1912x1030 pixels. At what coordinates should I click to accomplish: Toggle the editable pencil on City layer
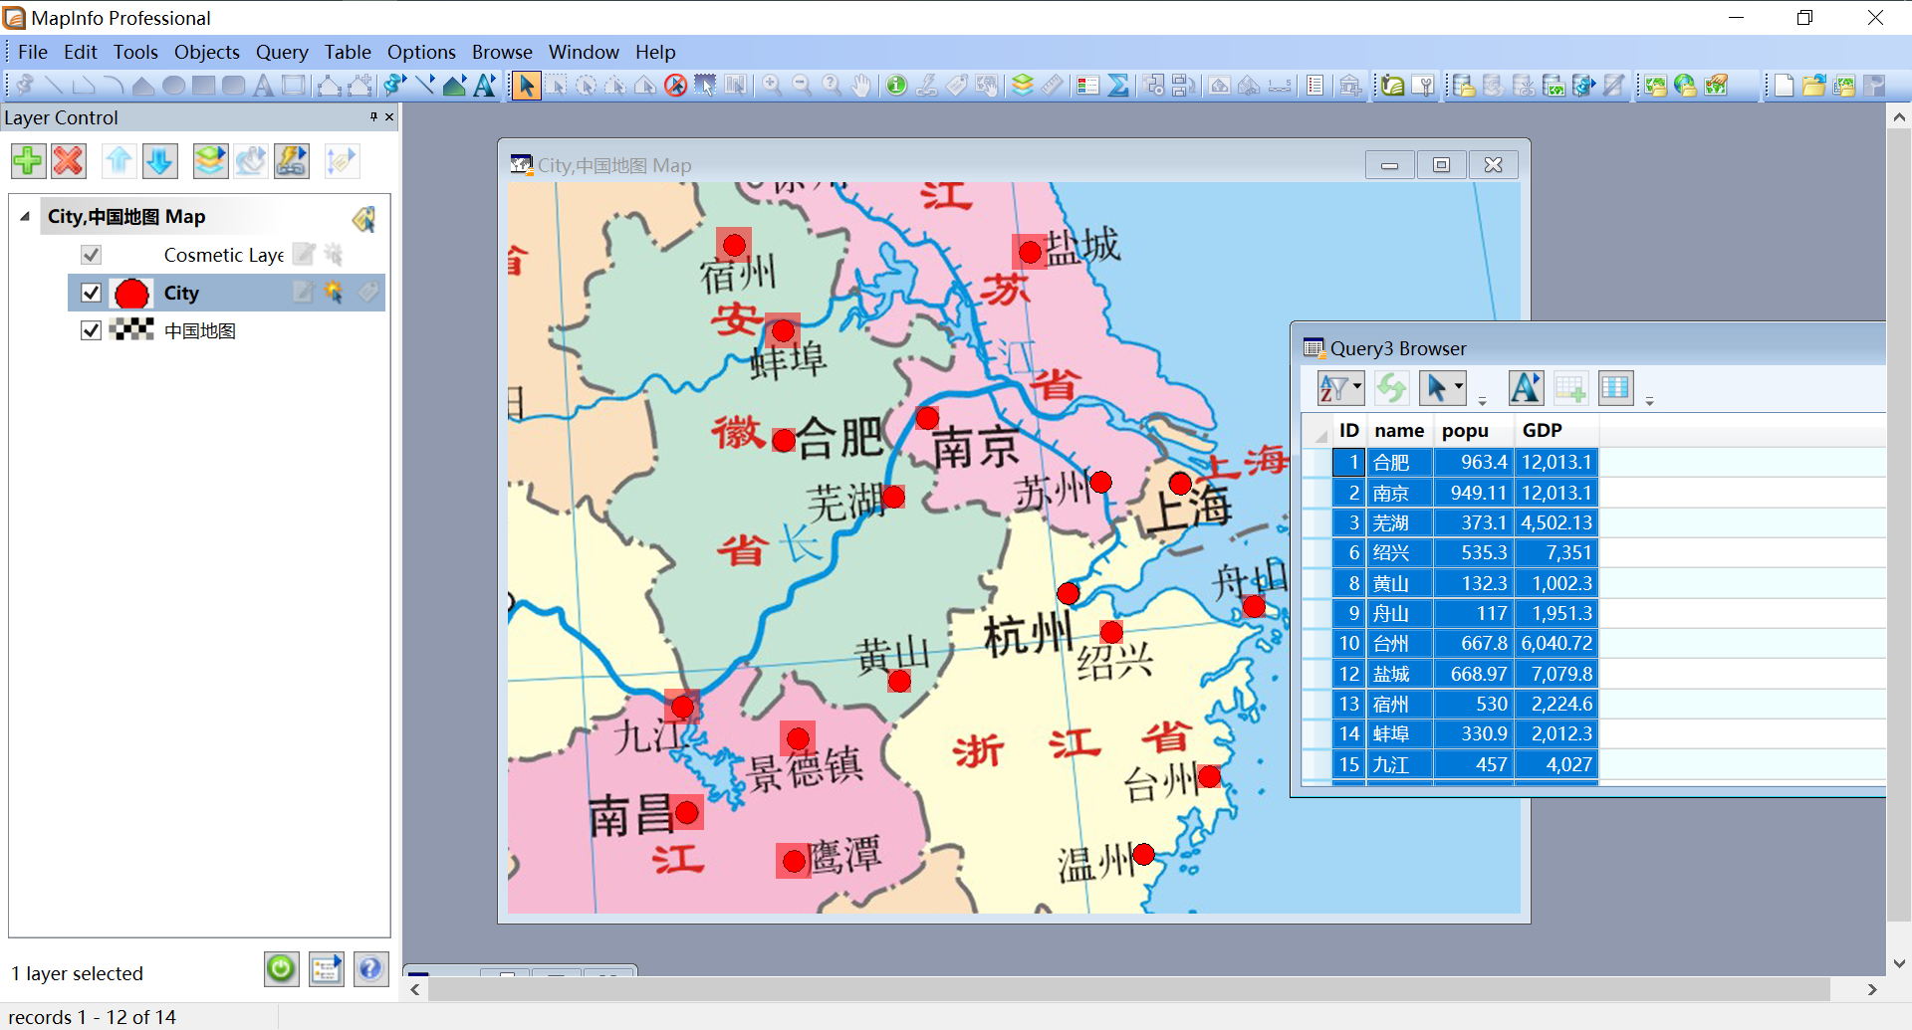tap(303, 293)
